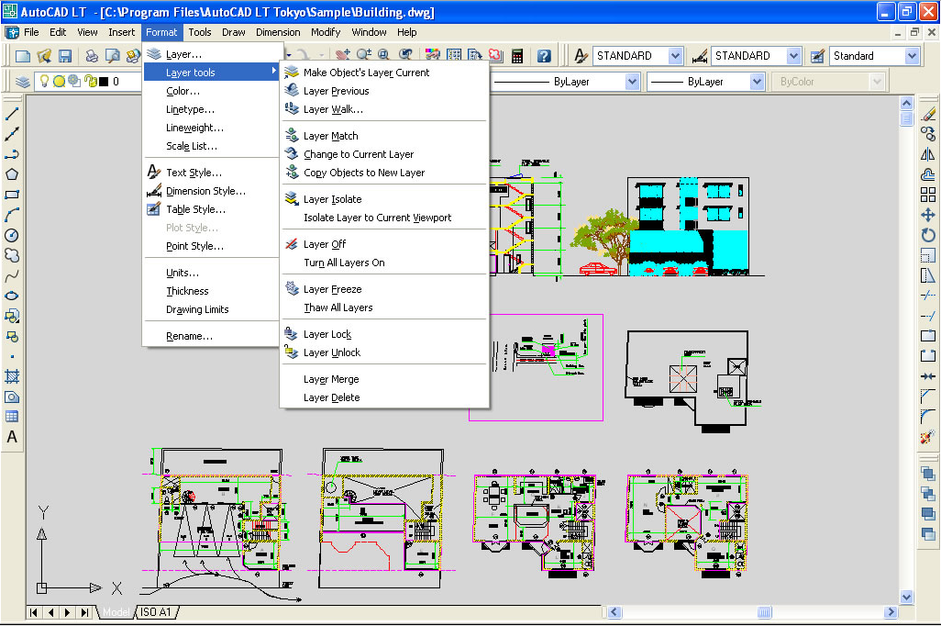Select the Construction Line tool
941x626 pixels.
click(x=11, y=134)
